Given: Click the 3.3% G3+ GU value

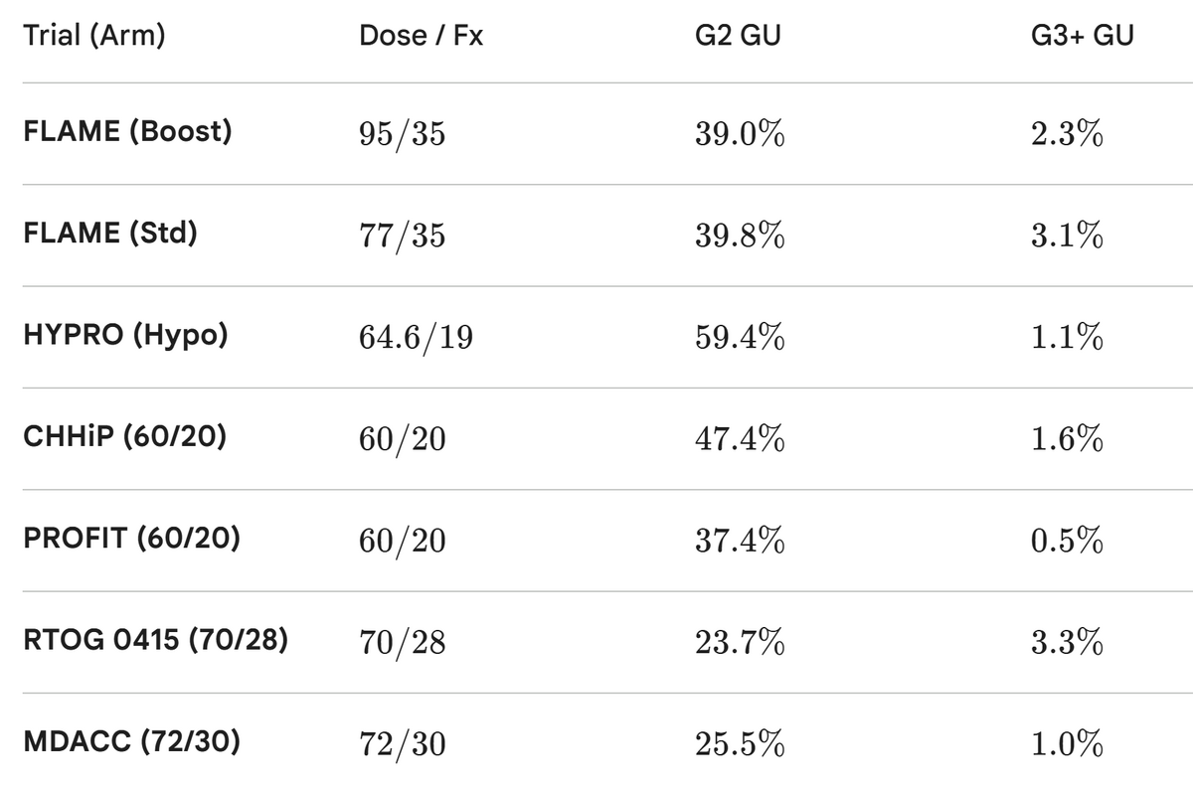Looking at the screenshot, I should (x=1068, y=643).
